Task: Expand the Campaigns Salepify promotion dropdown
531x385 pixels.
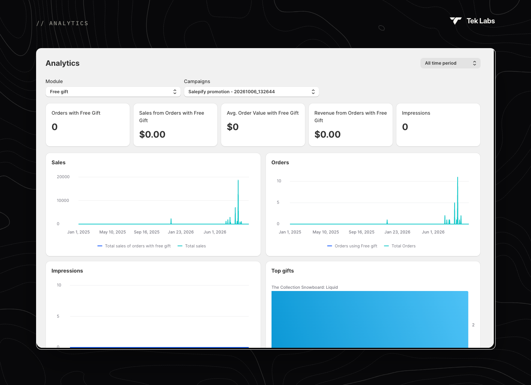Action: pos(252,92)
